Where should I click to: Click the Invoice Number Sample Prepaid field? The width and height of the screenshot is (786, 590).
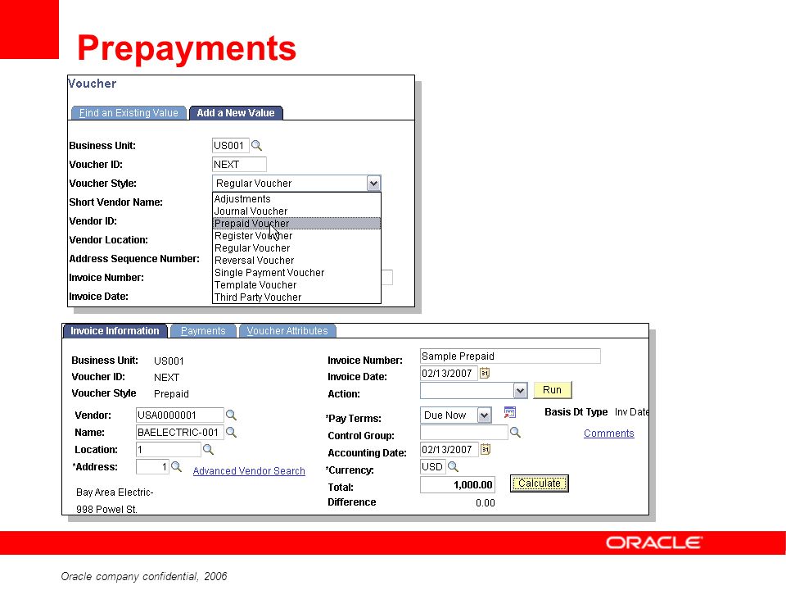tap(510, 356)
